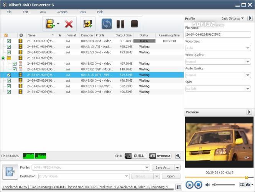Click the ATI Stream GPU button
This screenshot has height=192, width=255.
(160, 156)
